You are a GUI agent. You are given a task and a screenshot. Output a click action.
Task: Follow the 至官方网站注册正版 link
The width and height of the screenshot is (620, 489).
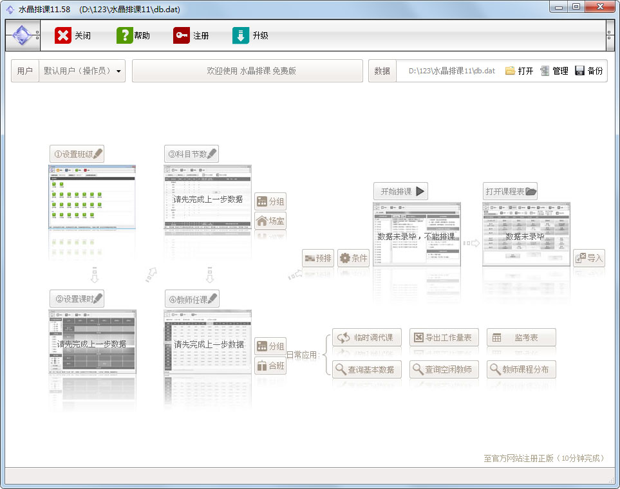(544, 458)
